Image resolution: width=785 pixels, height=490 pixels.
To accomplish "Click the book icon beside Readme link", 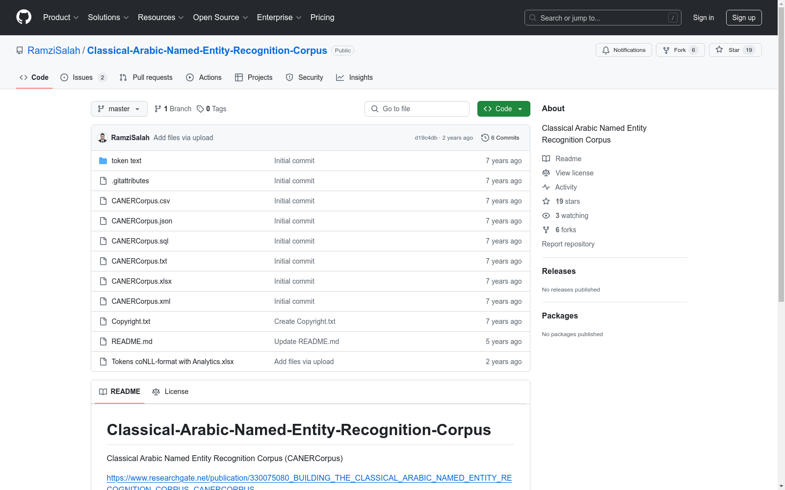I will pyautogui.click(x=546, y=159).
